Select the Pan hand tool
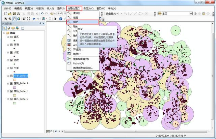 point(14,19)
